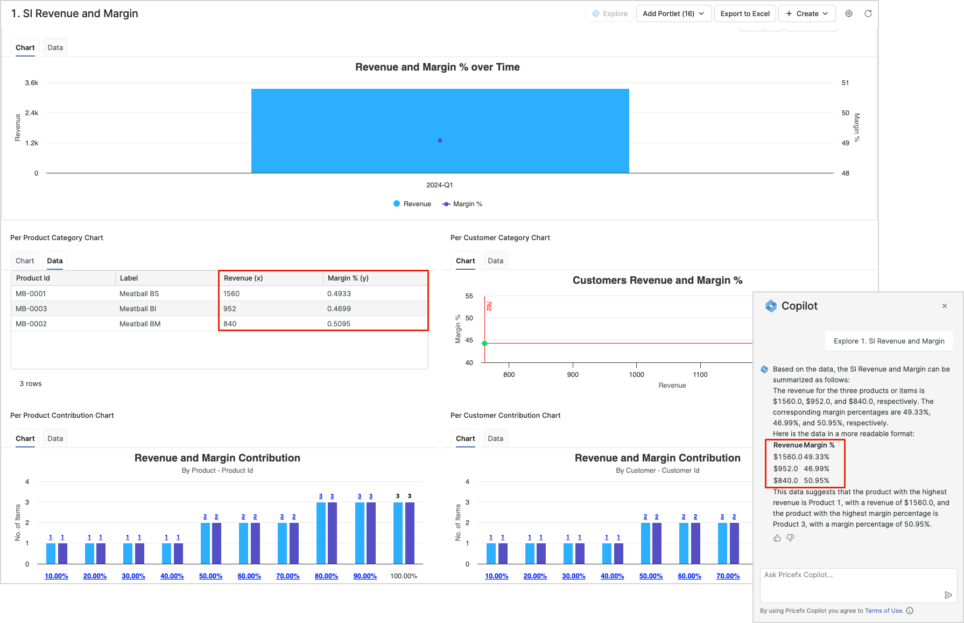
Task: Switch to Data tab of top chart
Action: (x=55, y=47)
